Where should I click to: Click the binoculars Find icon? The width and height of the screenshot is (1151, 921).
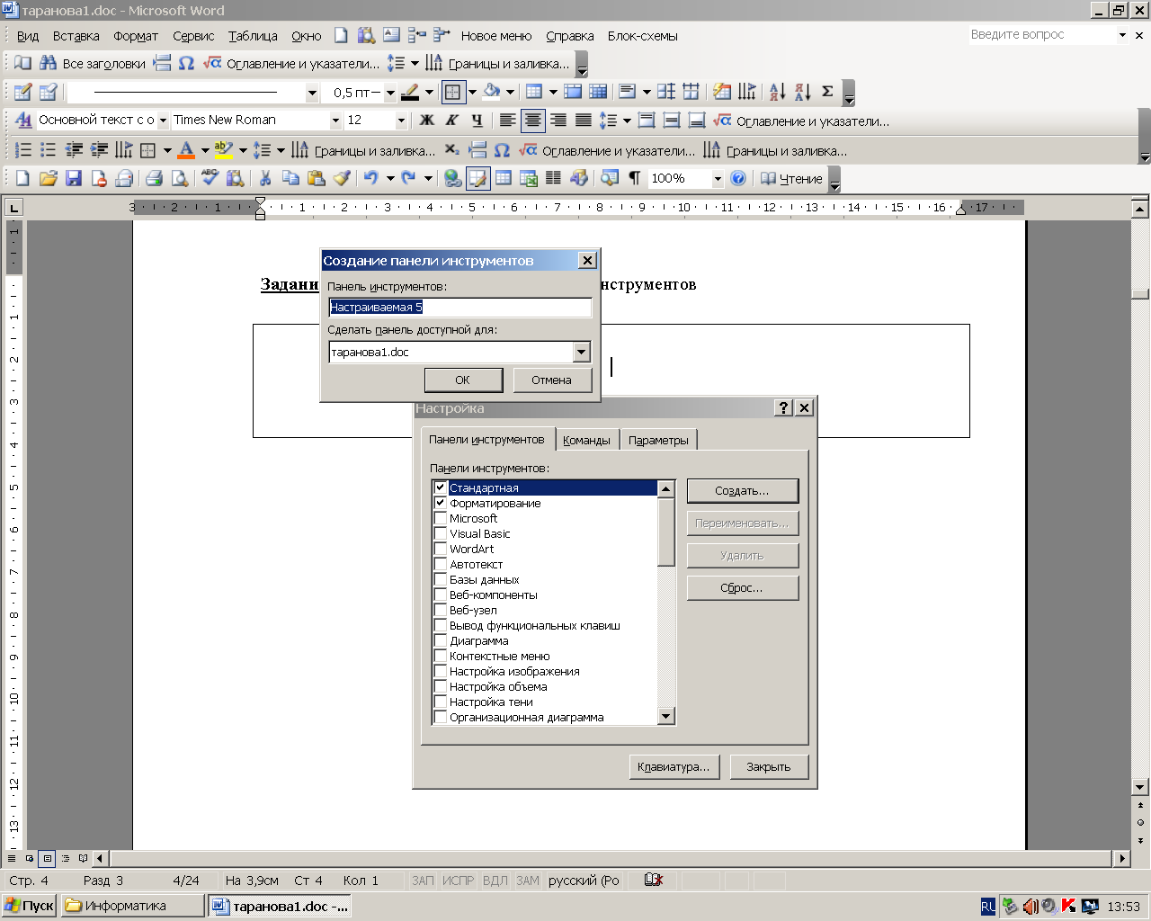click(48, 63)
